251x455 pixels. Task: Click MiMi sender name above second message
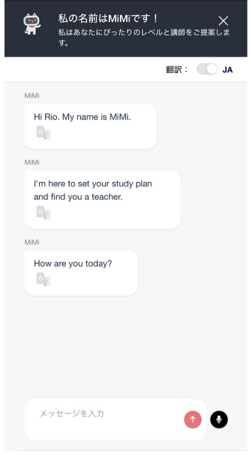[x=32, y=162]
